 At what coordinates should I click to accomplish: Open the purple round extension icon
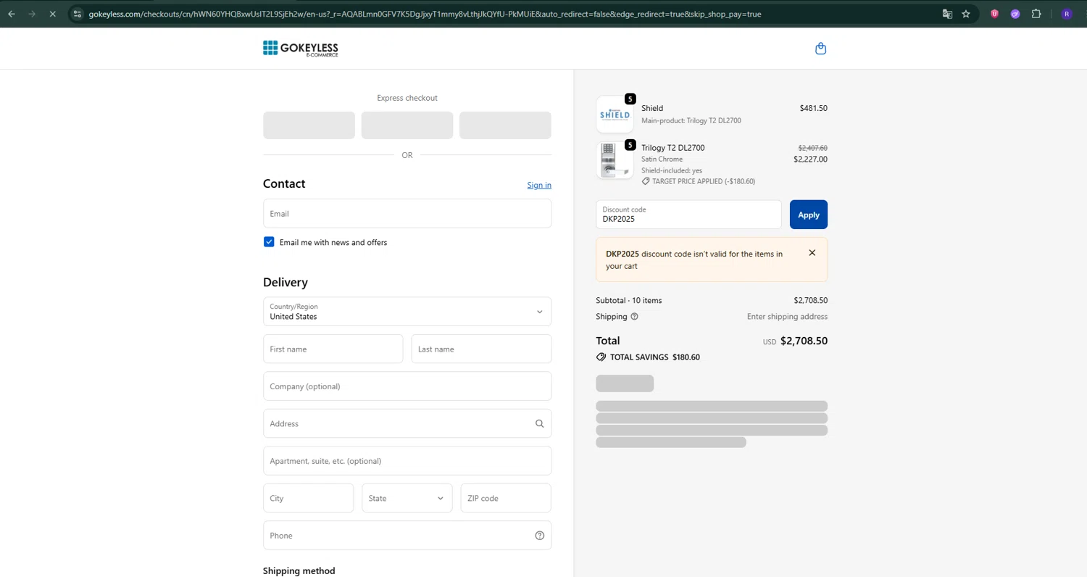[1015, 14]
